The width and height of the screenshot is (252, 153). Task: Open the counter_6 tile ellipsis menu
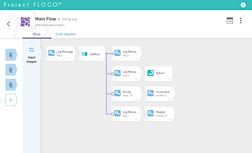(x=170, y=99)
